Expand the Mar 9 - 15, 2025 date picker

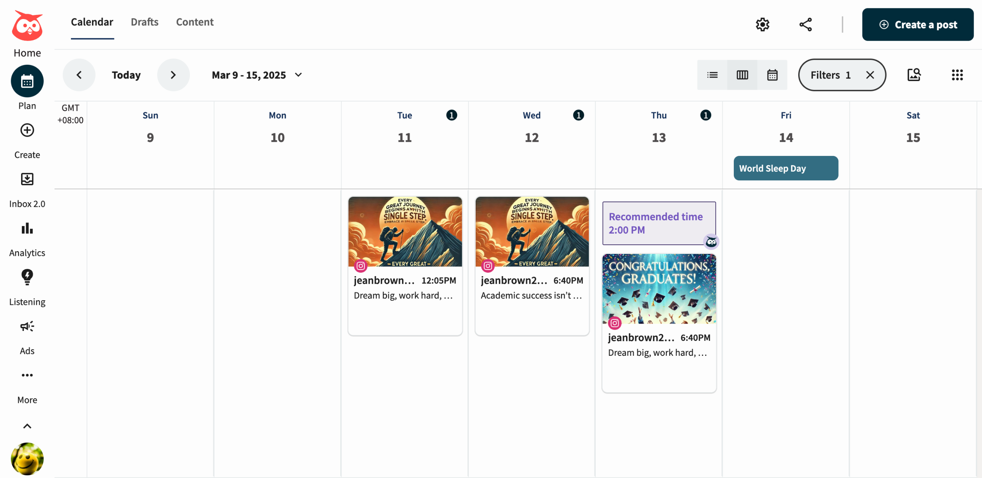pyautogui.click(x=257, y=75)
